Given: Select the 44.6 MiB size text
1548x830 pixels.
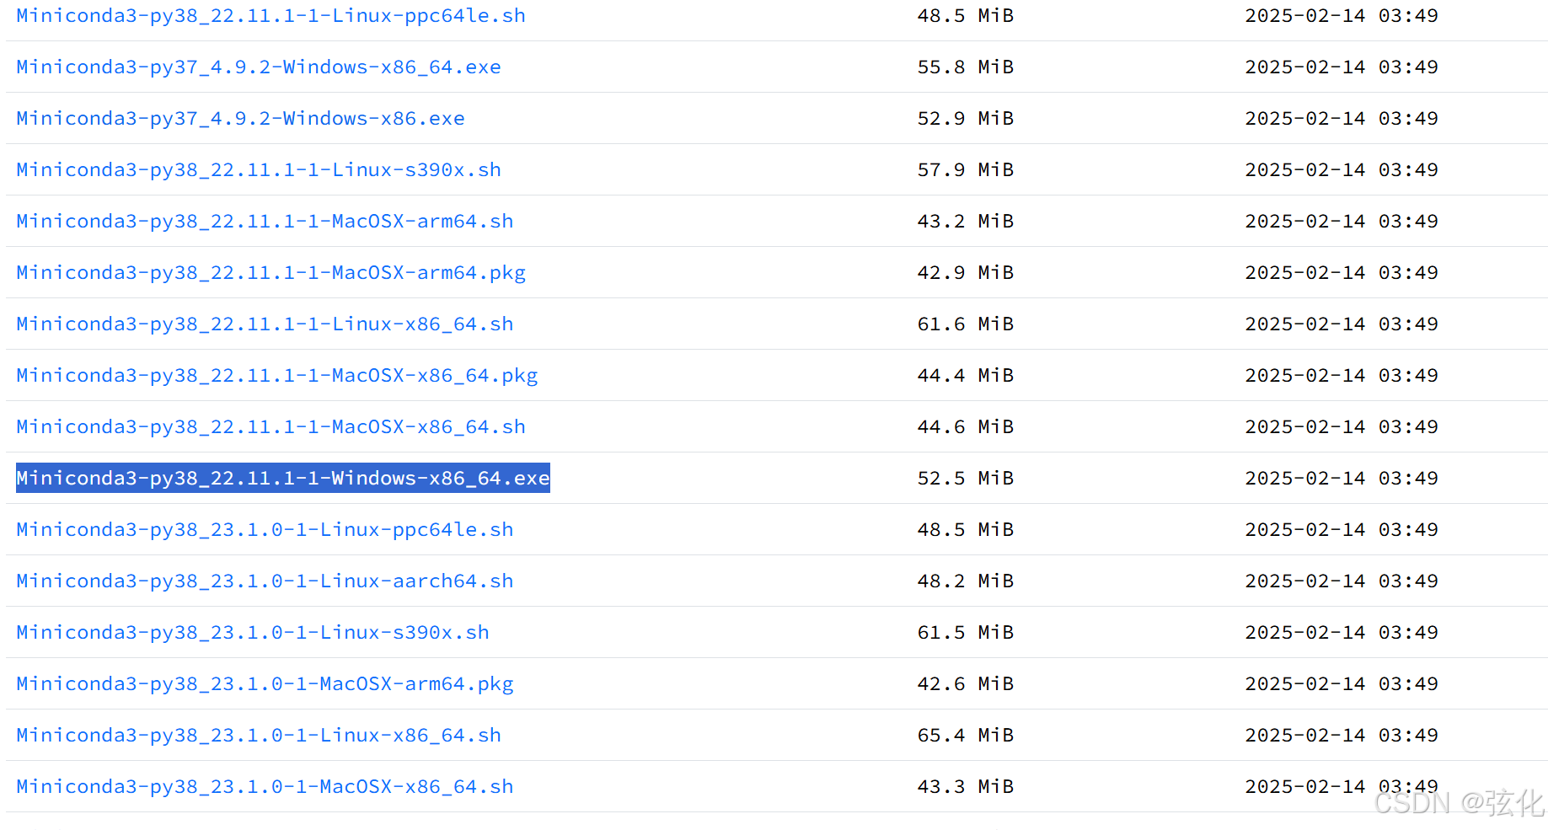Looking at the screenshot, I should (x=966, y=427).
